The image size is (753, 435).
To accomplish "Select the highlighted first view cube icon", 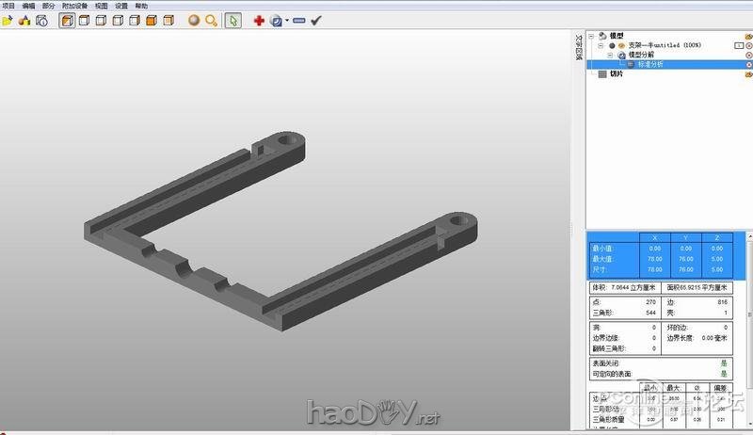I will pyautogui.click(x=68, y=20).
